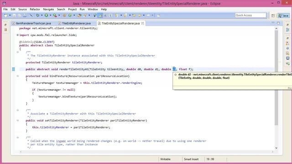Click the vertical scrollbar up arrow
The width and height of the screenshot is (292, 164).
[276, 29]
